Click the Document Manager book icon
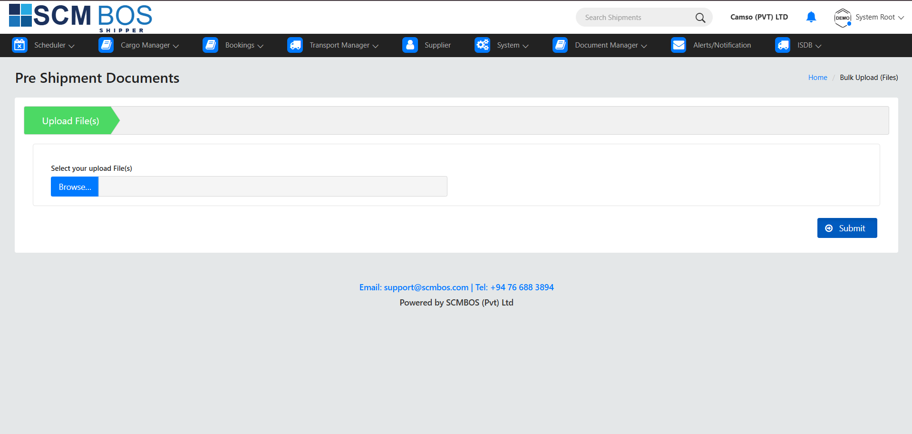Image resolution: width=912 pixels, height=434 pixels. point(561,45)
